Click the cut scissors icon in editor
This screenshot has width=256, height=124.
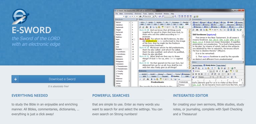pyautogui.click(x=203, y=68)
